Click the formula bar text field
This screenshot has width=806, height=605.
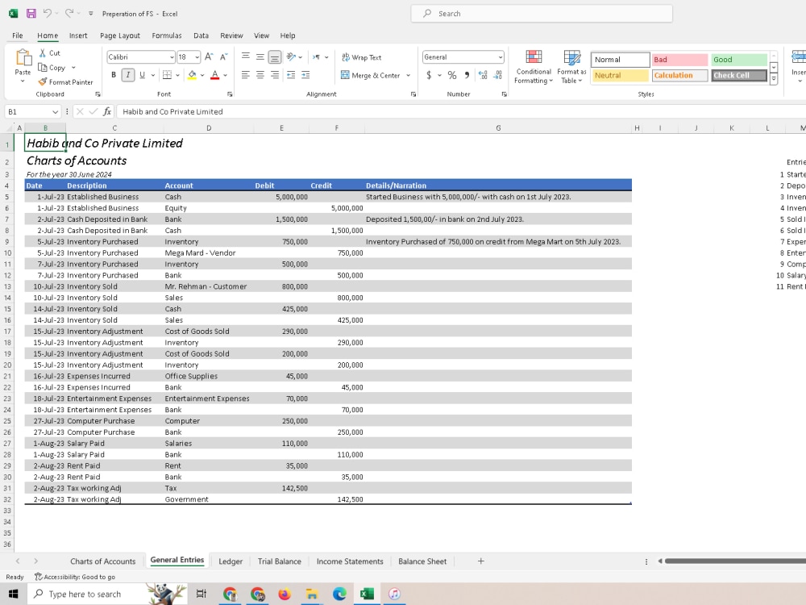pyautogui.click(x=461, y=111)
